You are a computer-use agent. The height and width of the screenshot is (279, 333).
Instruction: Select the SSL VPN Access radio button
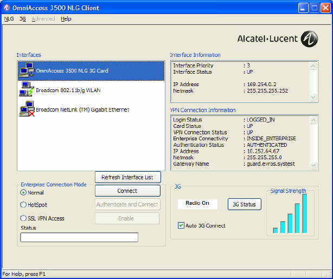click(23, 218)
